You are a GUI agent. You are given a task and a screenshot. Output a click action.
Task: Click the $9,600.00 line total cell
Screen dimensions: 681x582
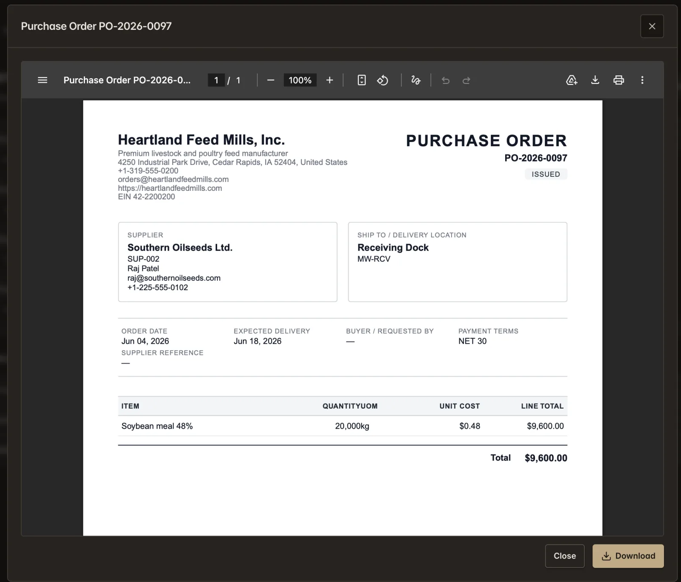pos(545,426)
